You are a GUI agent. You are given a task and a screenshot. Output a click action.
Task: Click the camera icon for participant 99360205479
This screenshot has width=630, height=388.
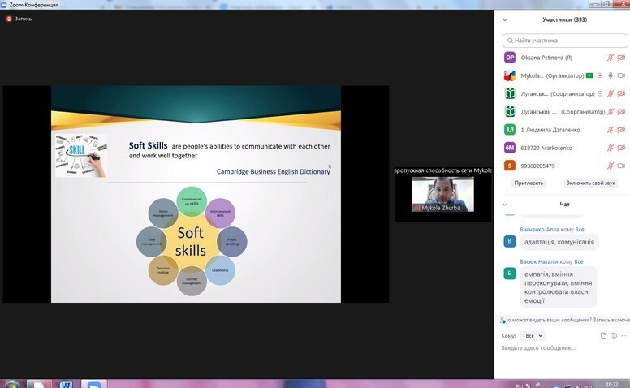(621, 166)
